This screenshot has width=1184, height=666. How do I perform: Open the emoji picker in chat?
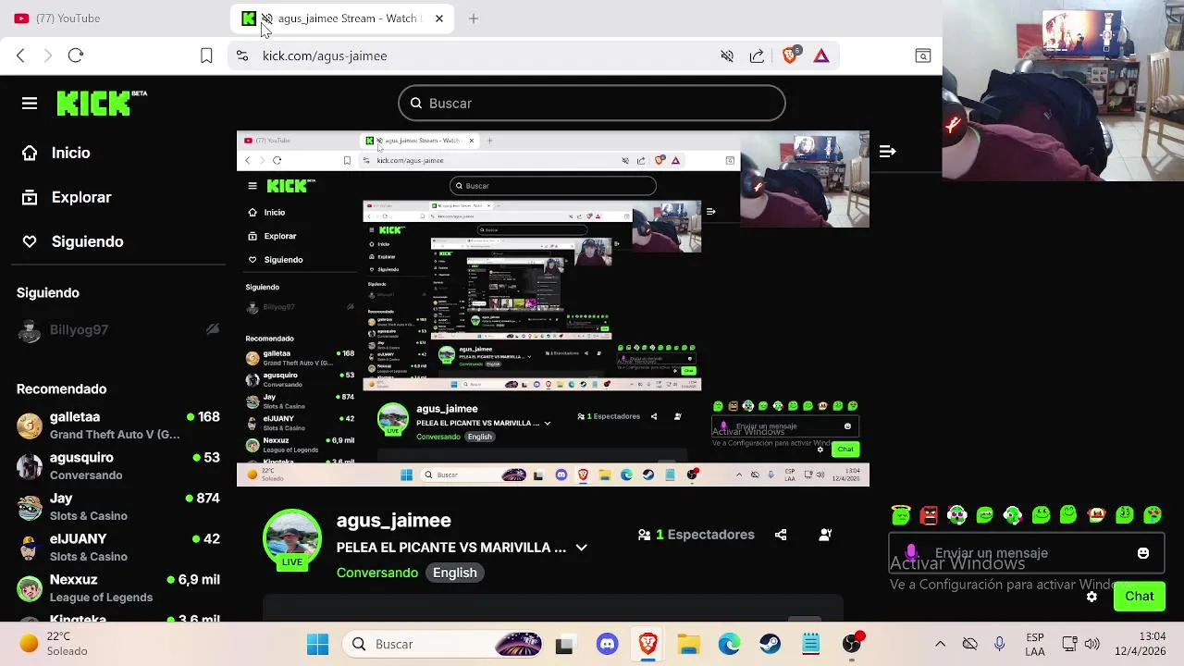click(x=1143, y=553)
